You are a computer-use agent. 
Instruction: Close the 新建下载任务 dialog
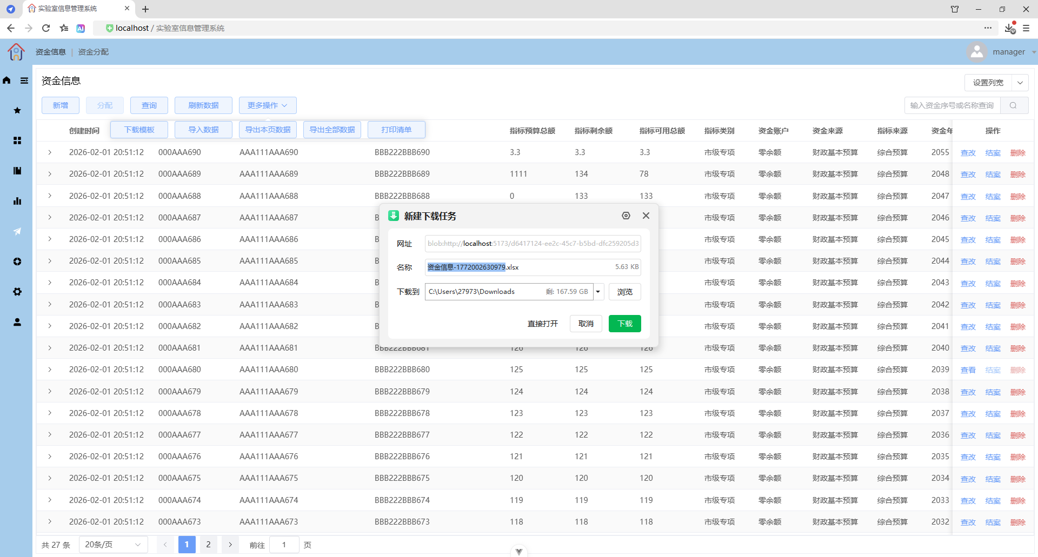coord(646,216)
